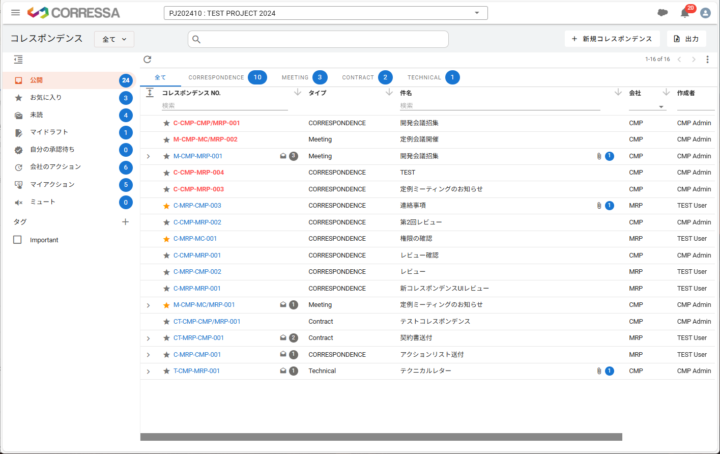Toggle the star on C-CMP-CMP/MRP-001
This screenshot has height=454, width=720.
(166, 123)
